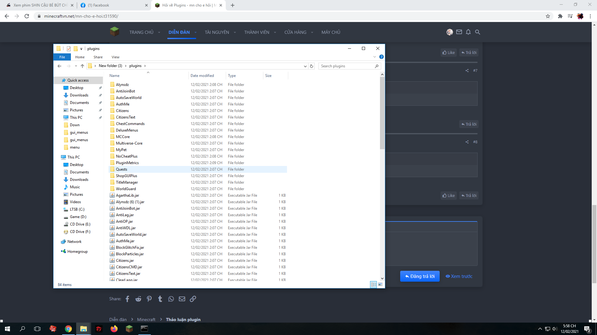Open forum inbox envelope icon
The width and height of the screenshot is (597, 335).
459,32
